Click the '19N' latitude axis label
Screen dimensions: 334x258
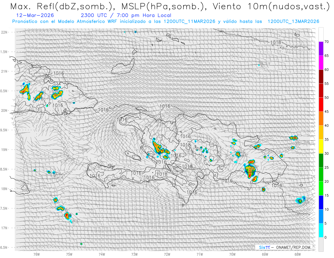[4, 150]
